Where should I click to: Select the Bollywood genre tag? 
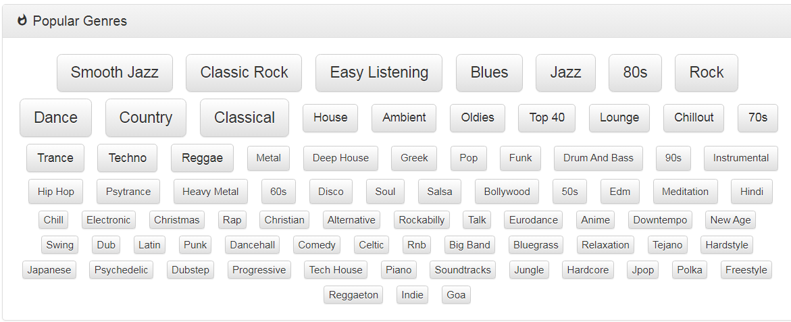point(507,192)
